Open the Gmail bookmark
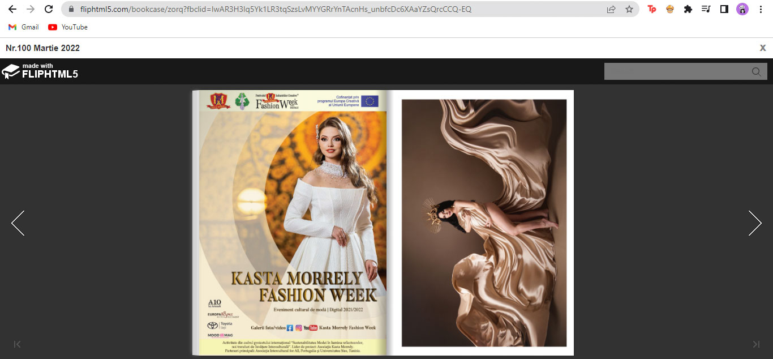This screenshot has width=773, height=359. [x=24, y=27]
